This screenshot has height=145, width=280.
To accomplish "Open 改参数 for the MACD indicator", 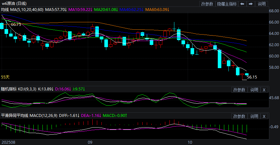I will [x=239, y=116].
